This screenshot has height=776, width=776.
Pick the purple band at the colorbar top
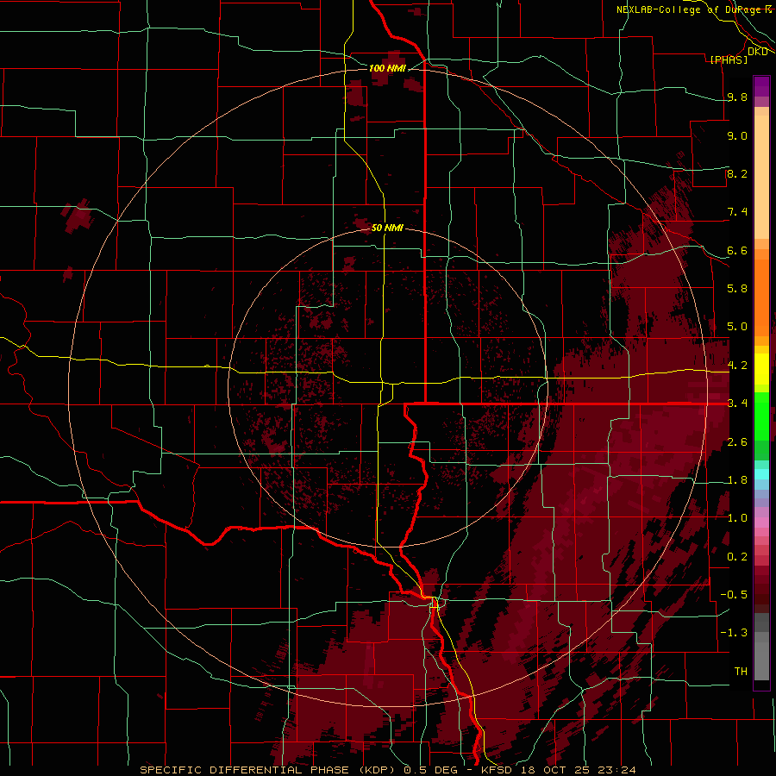pos(761,86)
